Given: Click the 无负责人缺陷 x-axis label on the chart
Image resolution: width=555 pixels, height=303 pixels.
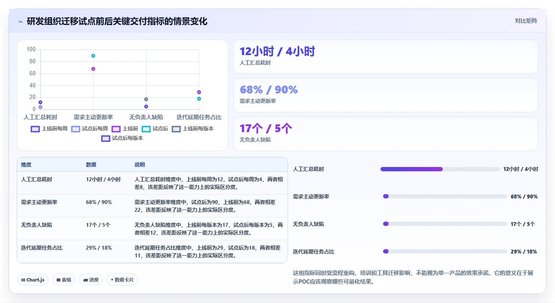Looking at the screenshot, I should point(146,117).
